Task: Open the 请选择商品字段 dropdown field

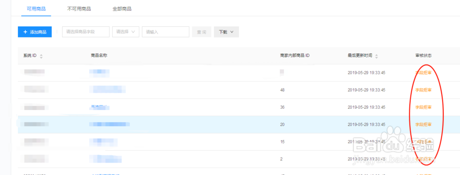Action: [86, 32]
